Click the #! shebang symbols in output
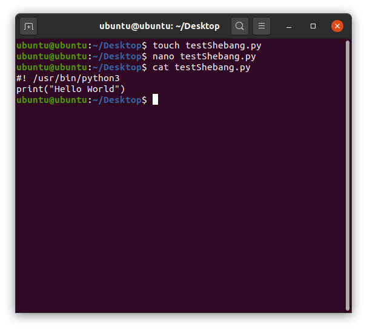The width and height of the screenshot is (367, 330). pos(22,78)
